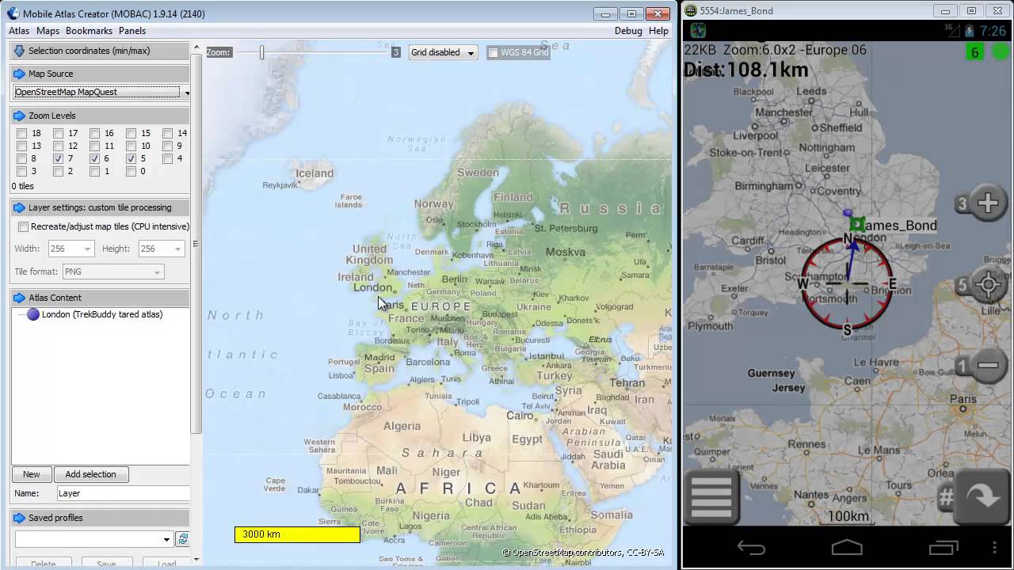The height and width of the screenshot is (570, 1014).
Task: Check zoom level 0
Action: [x=132, y=171]
